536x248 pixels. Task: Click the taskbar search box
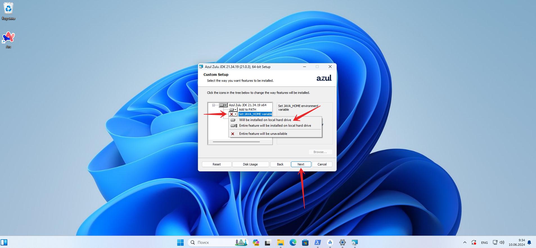[x=218, y=242]
